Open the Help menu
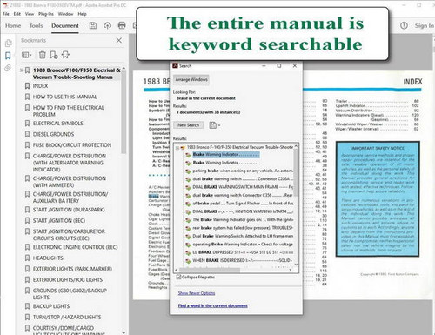Screen dimensions: 435x335 tap(82, 14)
